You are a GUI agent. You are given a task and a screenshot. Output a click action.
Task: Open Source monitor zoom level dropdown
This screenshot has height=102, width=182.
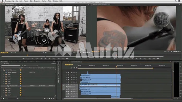(14, 53)
